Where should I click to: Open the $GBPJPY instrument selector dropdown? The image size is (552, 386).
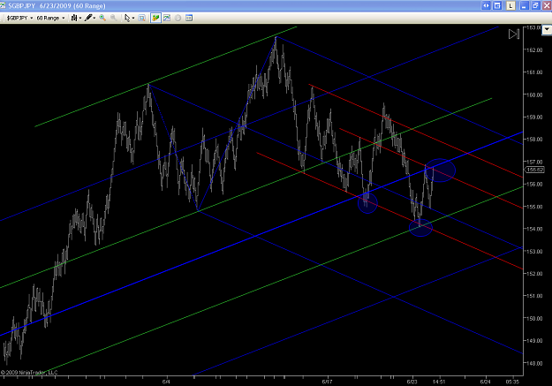point(19,18)
